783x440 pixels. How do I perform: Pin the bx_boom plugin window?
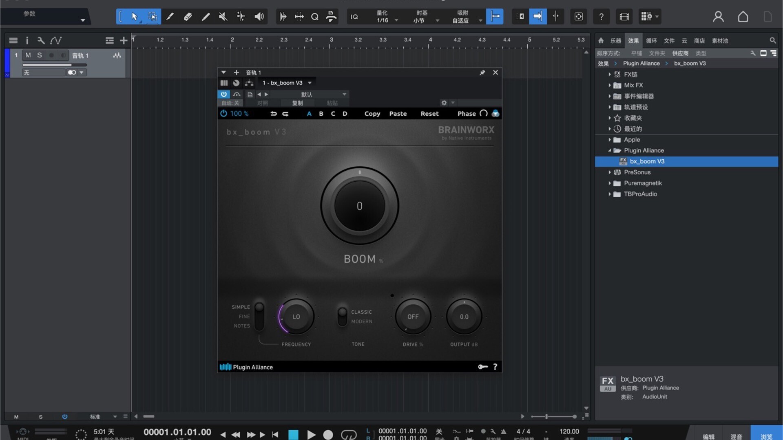[x=482, y=73]
